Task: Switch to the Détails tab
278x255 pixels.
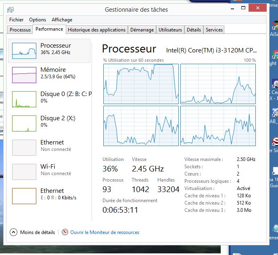Action: [x=194, y=30]
